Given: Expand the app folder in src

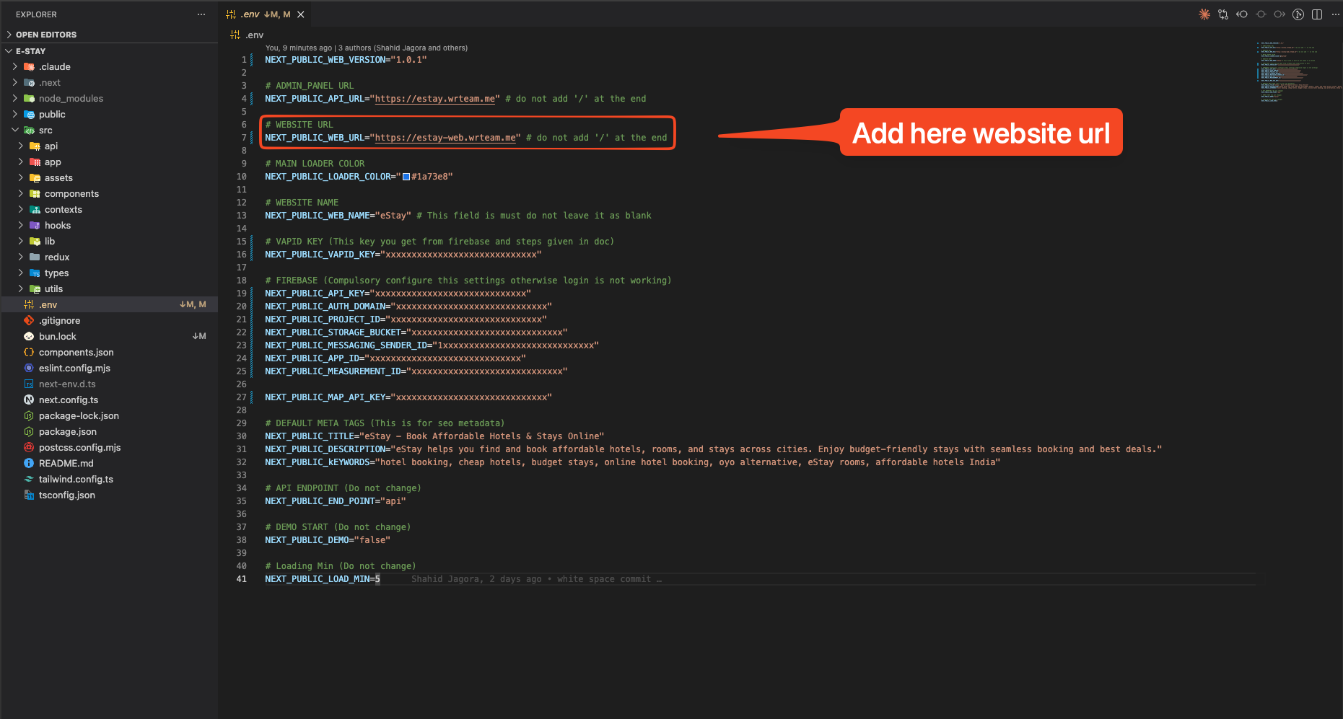Looking at the screenshot, I should pyautogui.click(x=53, y=162).
